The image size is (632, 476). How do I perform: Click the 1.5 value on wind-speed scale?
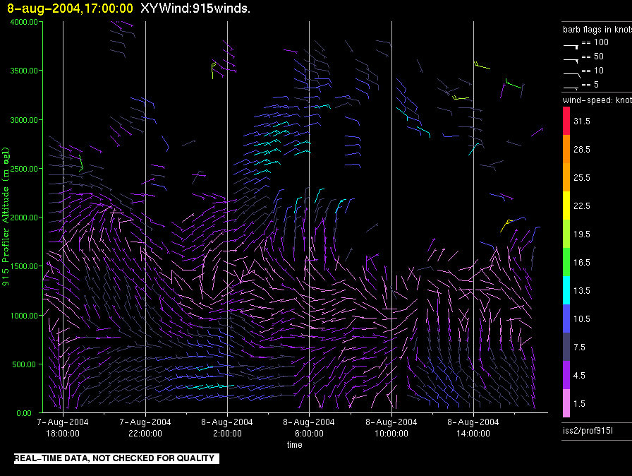point(579,403)
